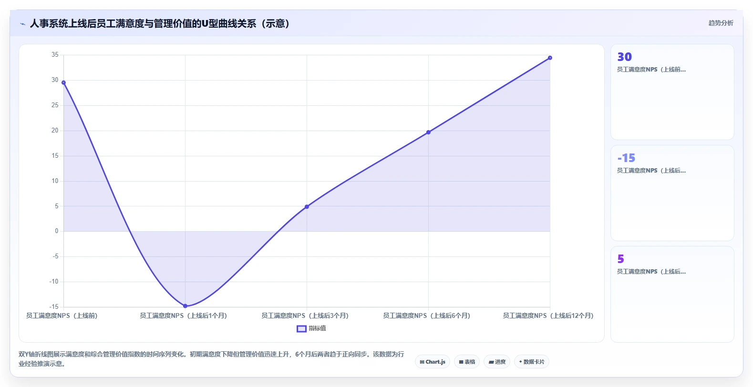753x387 pixels.
Task: Click the x-axis label 员工满意度NPS（上线后12个月）
Action: click(548, 316)
